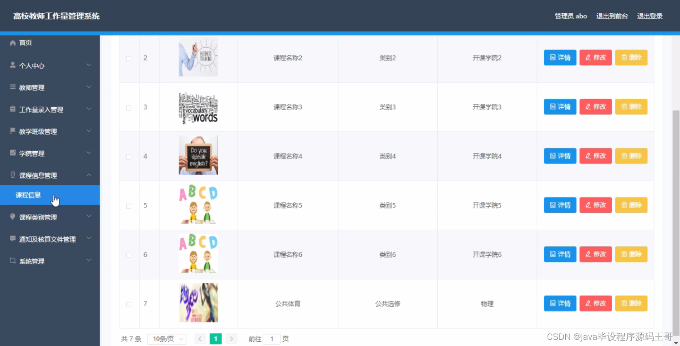Click 删除 for 课程名称6
Viewport: 680px width, 346px height.
click(631, 254)
